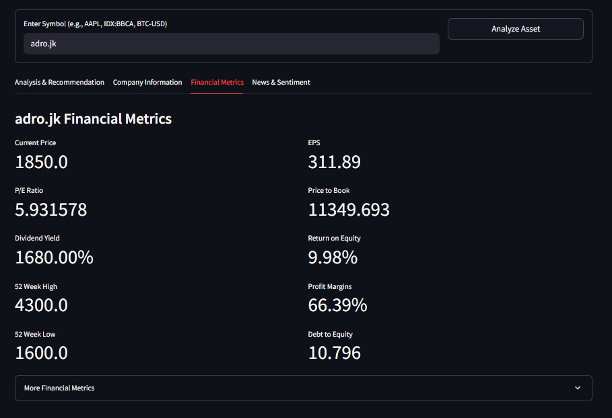Screen dimensions: 612x418
Task: Click the Enter Symbol input field
Action: click(231, 44)
